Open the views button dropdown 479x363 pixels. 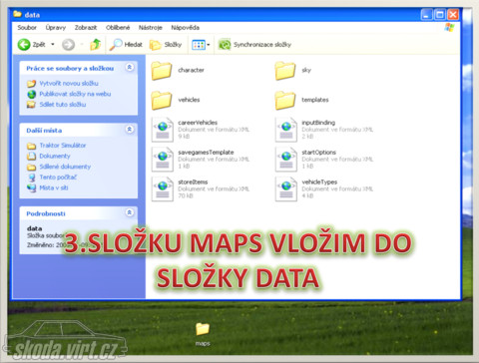(209, 45)
